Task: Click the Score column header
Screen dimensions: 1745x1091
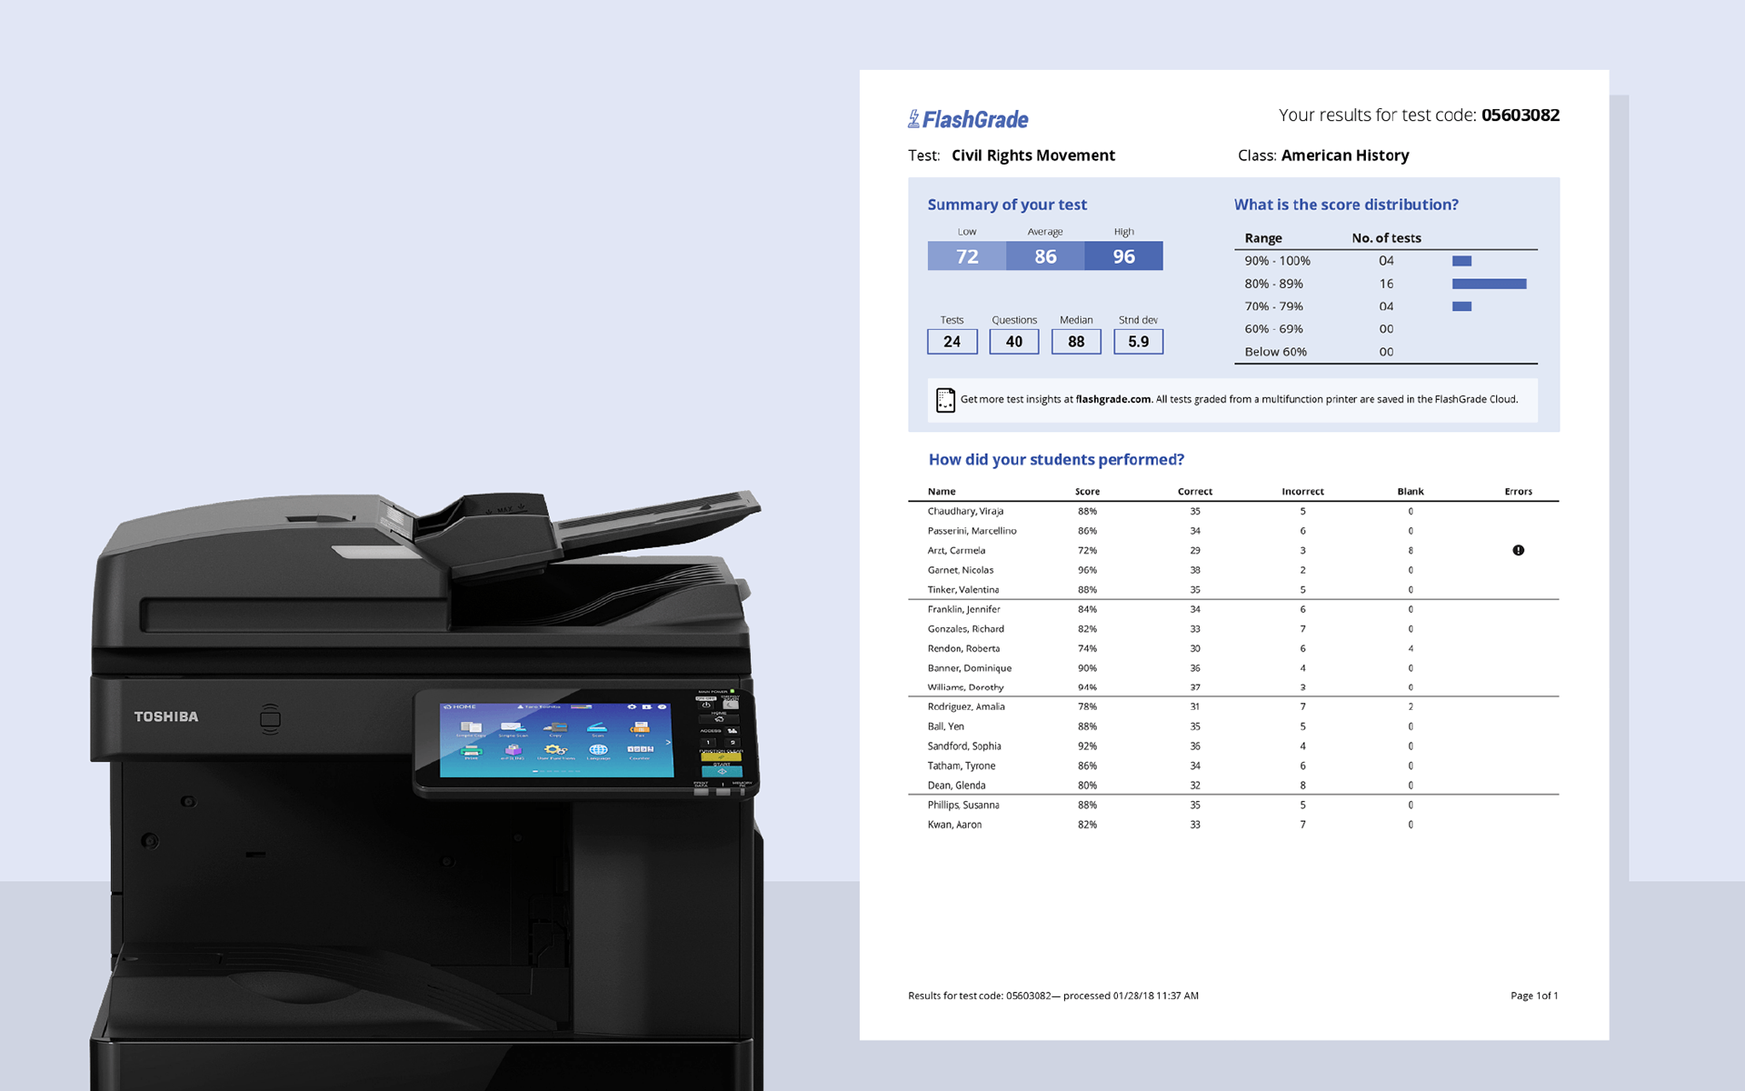Action: [x=1087, y=491]
